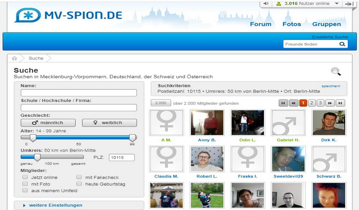
Task: Click the next page arrow icon
Action: point(330,103)
